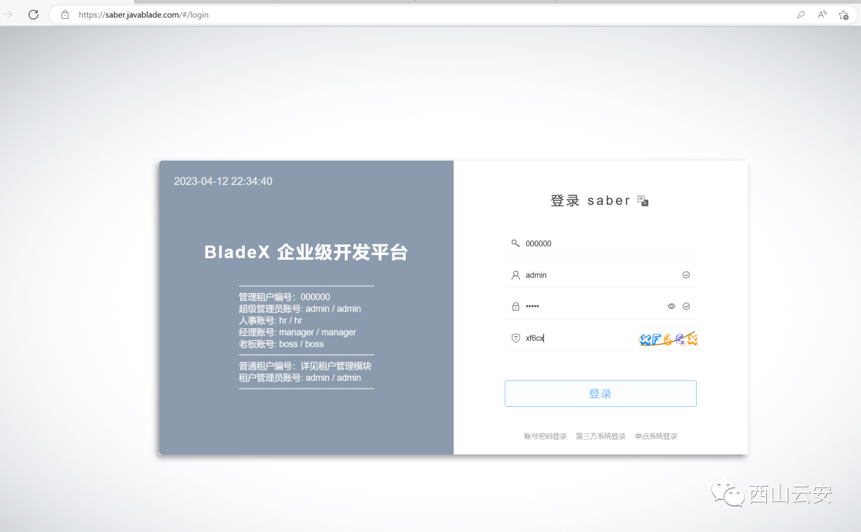Click the check mark icon in the admin username field
This screenshot has width=861, height=532.
coord(686,275)
